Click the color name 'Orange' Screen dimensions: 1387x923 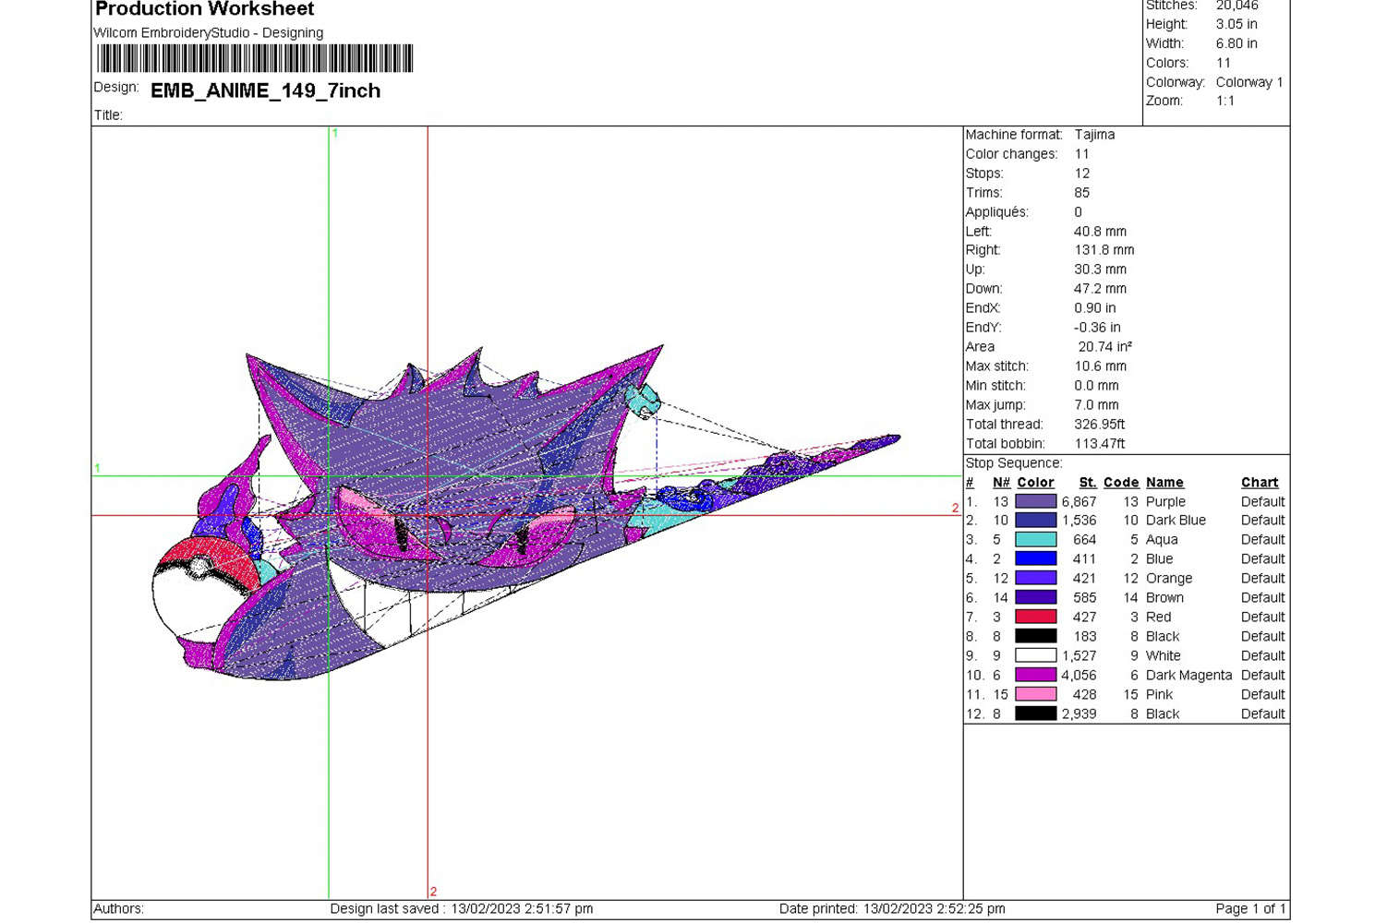1169,579
